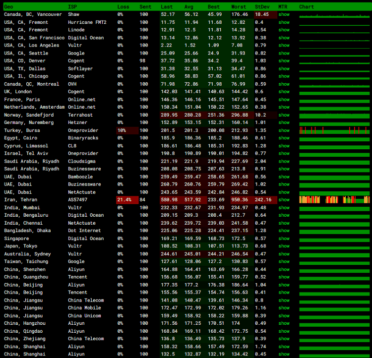
Task: Click the Geo column header
Action: tap(8, 7)
